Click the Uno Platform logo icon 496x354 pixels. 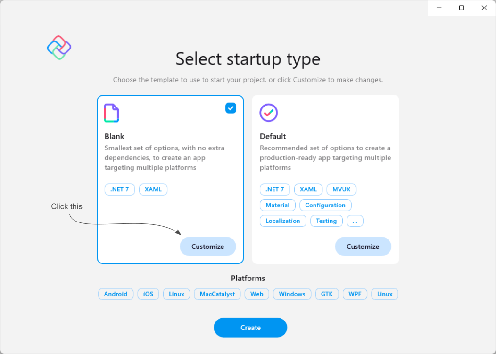59,48
